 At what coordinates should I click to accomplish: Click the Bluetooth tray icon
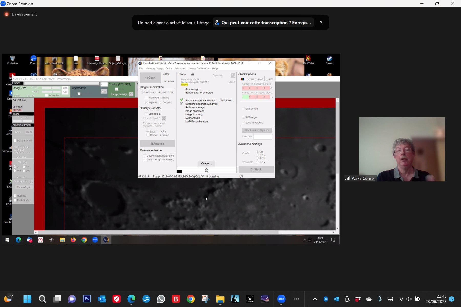(x=326, y=299)
